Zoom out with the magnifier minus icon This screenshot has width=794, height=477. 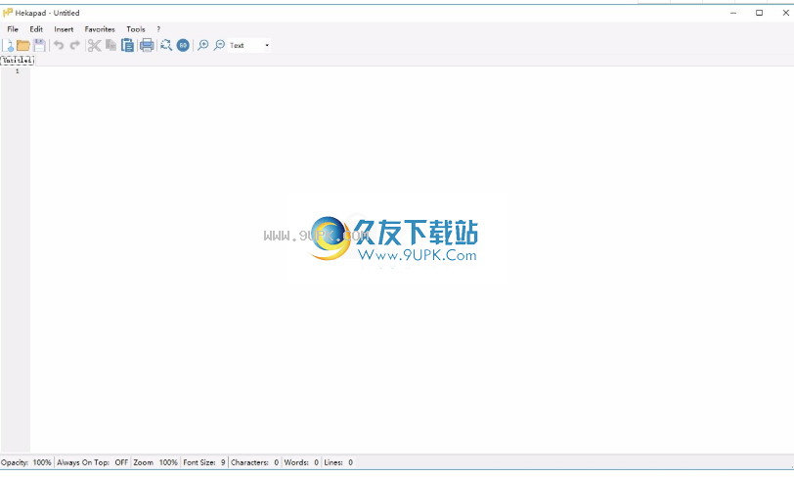(x=219, y=46)
